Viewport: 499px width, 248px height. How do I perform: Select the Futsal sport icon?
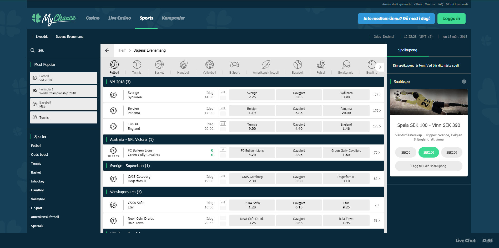click(321, 64)
